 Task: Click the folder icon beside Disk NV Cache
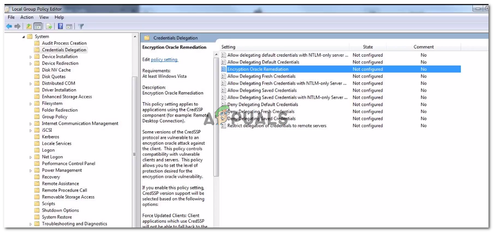pyautogui.click(x=37, y=70)
